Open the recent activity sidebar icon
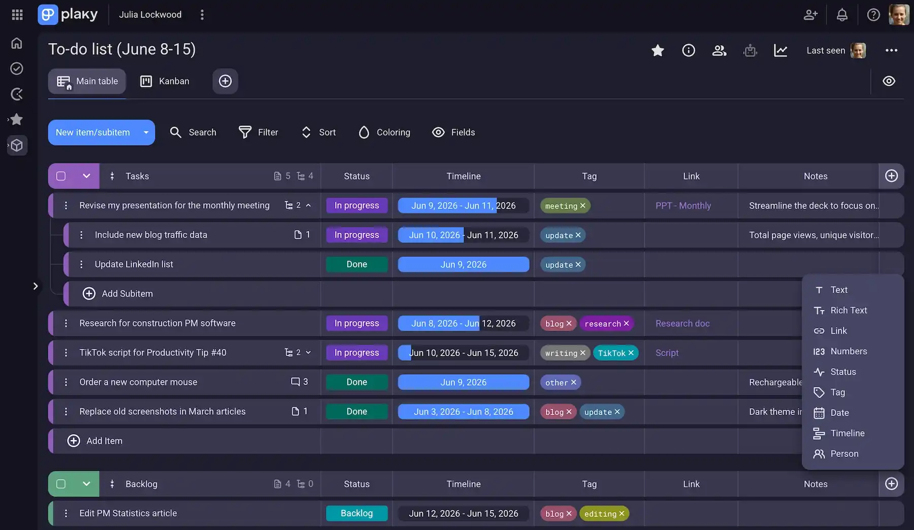The height and width of the screenshot is (530, 914). coord(17,94)
